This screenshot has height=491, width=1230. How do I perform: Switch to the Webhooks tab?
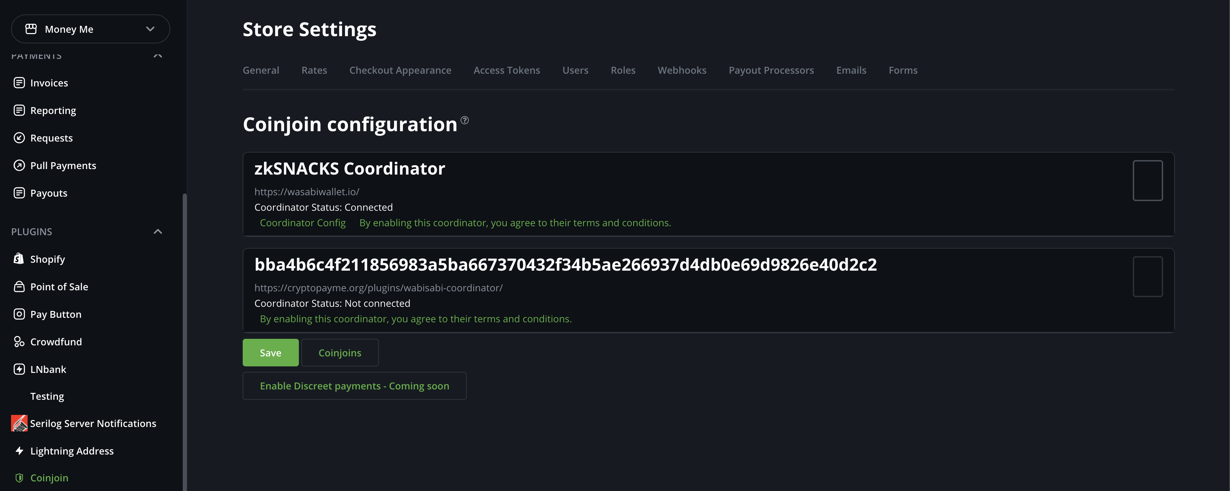(x=682, y=70)
